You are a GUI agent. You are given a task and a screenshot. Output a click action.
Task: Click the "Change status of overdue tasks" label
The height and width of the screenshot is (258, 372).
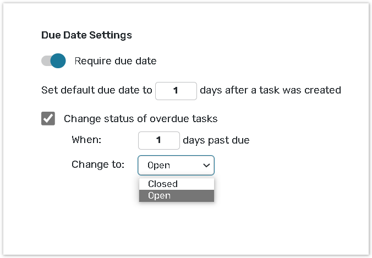[x=140, y=119]
